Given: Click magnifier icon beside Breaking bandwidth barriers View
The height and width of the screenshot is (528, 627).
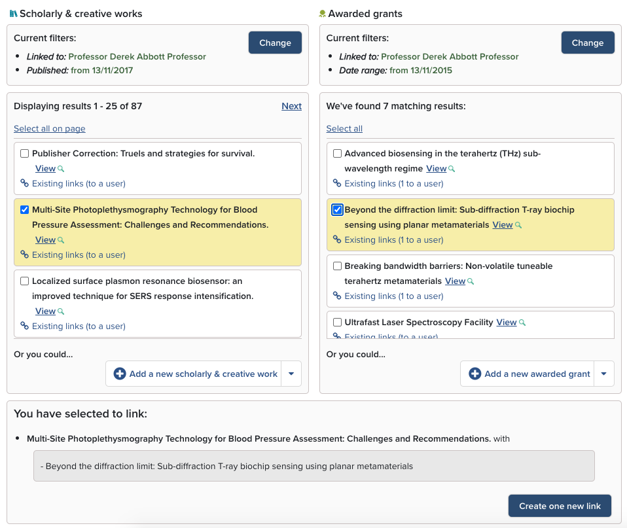Looking at the screenshot, I should point(471,281).
